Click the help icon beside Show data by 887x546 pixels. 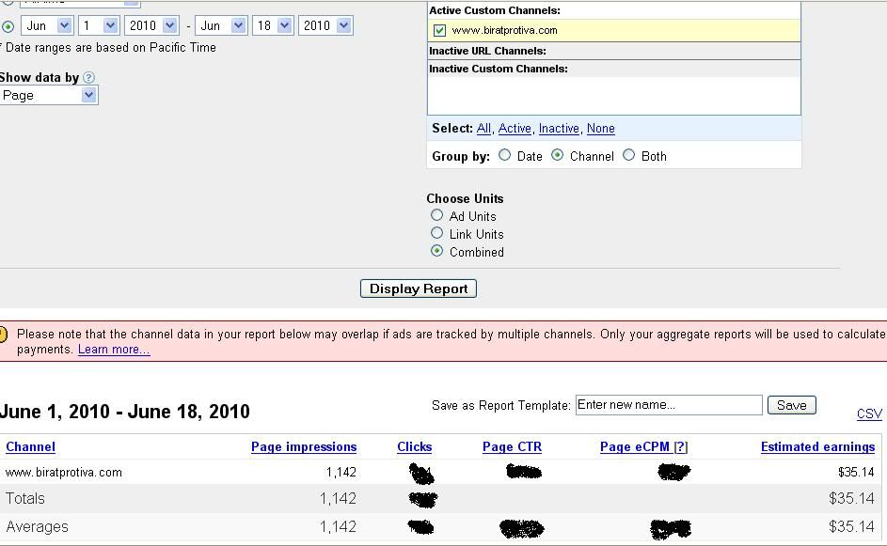click(89, 78)
